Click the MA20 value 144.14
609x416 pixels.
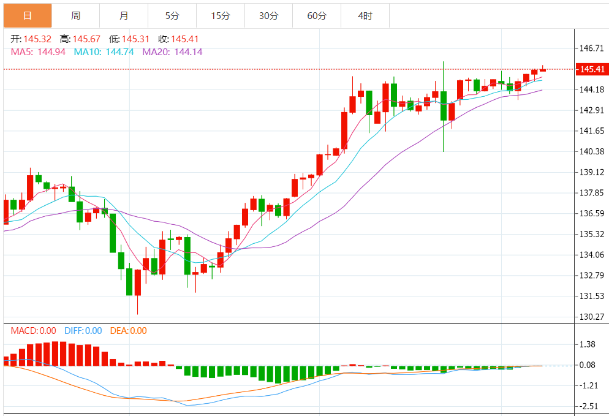click(x=188, y=51)
